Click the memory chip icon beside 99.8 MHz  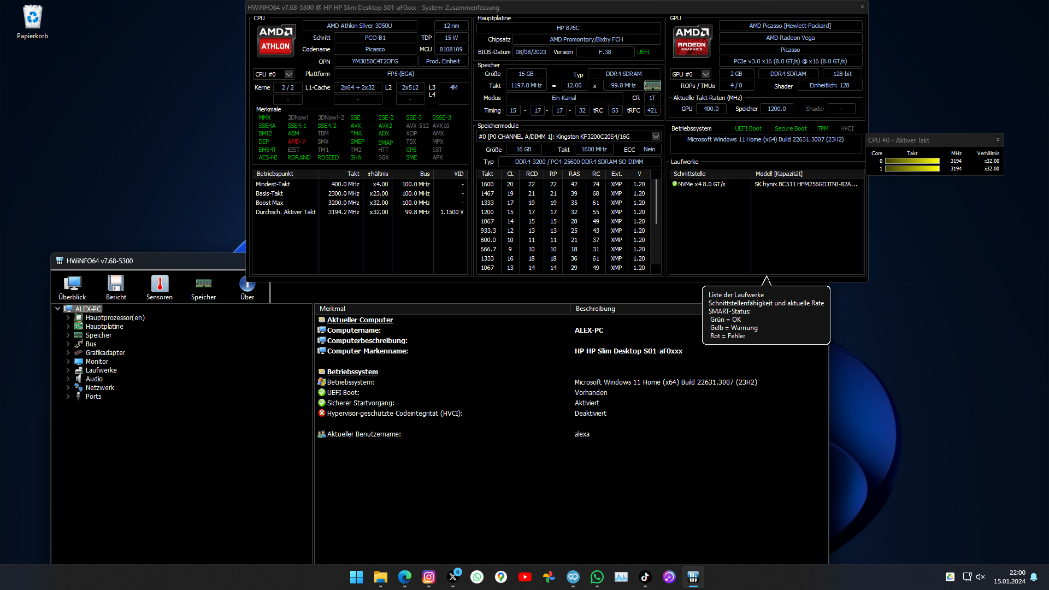[x=652, y=86]
